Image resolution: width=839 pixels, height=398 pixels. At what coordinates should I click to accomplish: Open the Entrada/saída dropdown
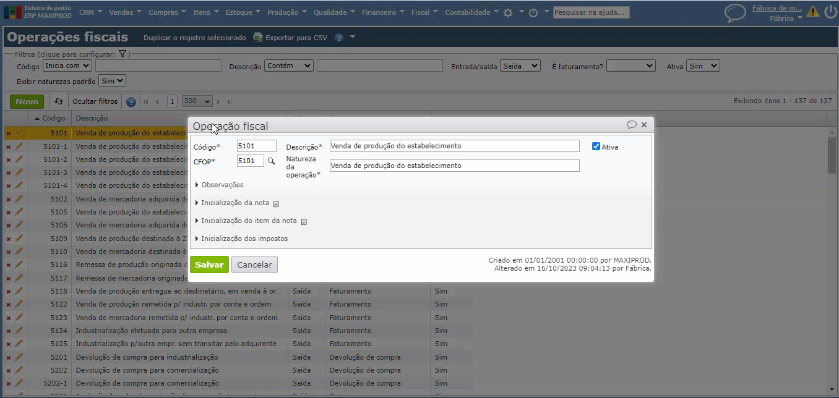click(520, 66)
